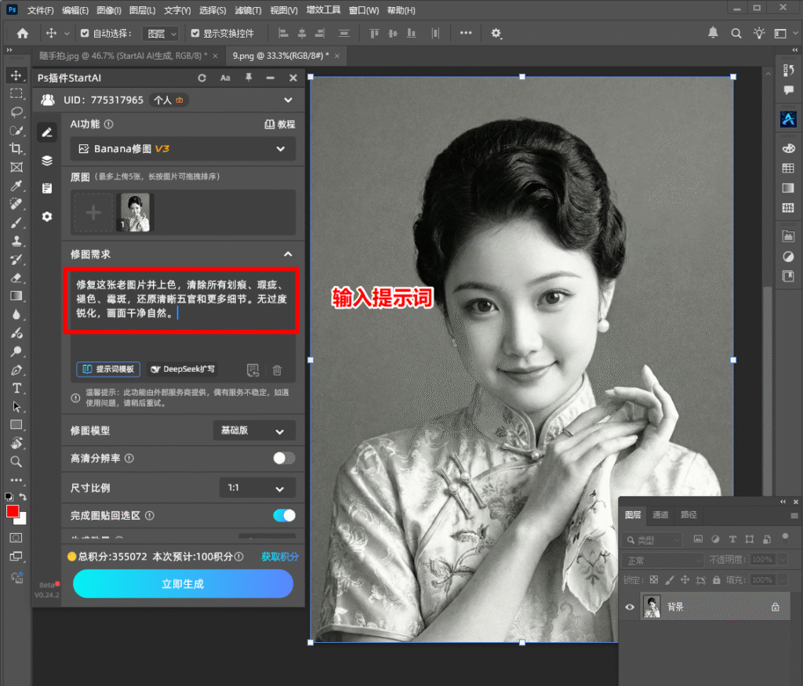Switch to the 路径 panel tab

[689, 514]
